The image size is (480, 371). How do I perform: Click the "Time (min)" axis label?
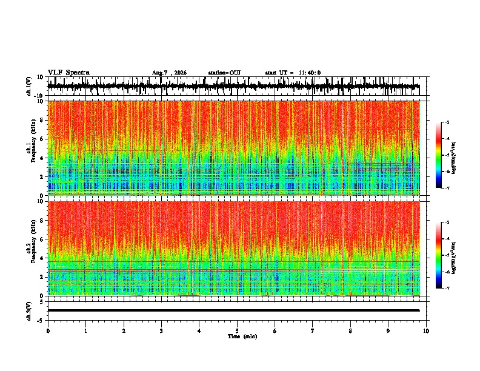coord(242,336)
